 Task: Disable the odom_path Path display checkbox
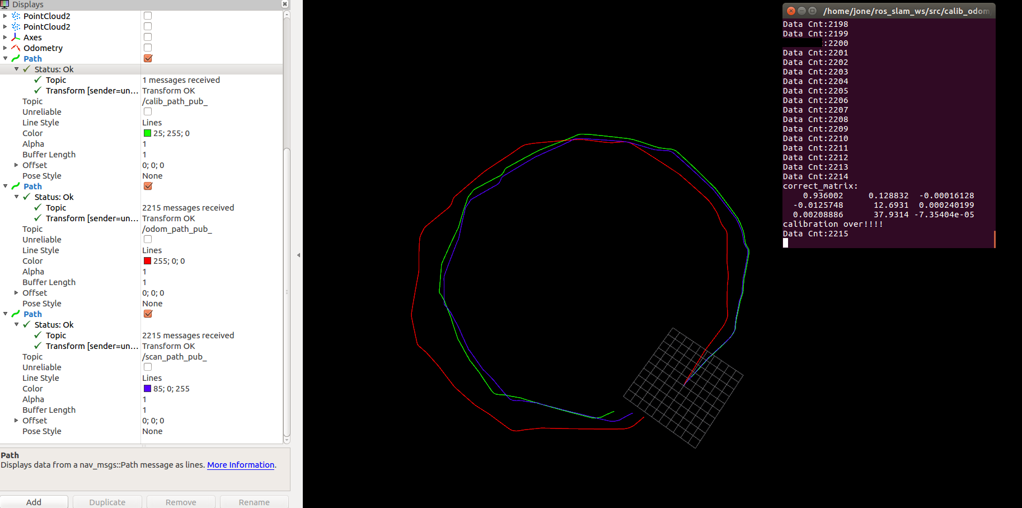(x=148, y=186)
